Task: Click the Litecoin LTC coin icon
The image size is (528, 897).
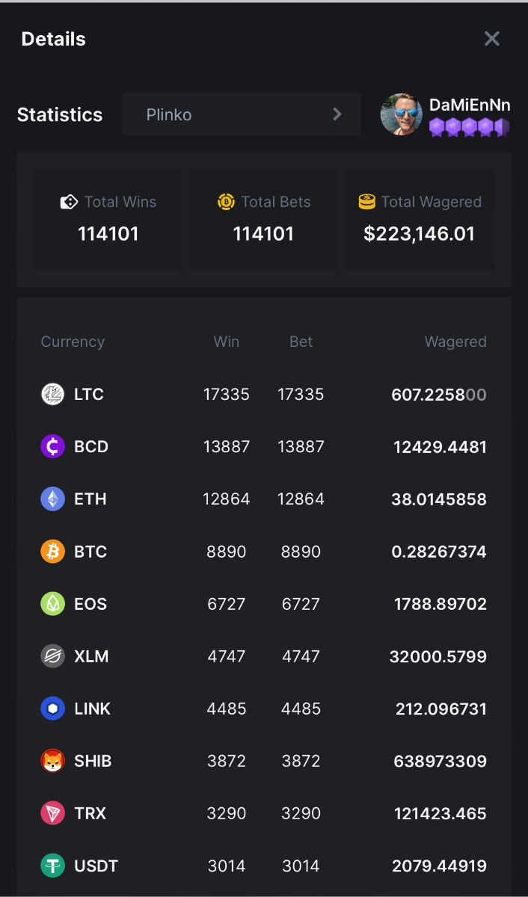Action: 52,394
